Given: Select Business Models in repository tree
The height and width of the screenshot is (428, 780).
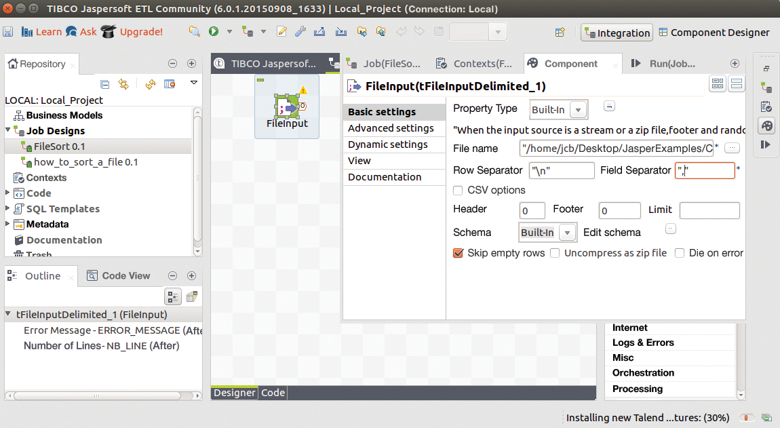Looking at the screenshot, I should tap(64, 115).
